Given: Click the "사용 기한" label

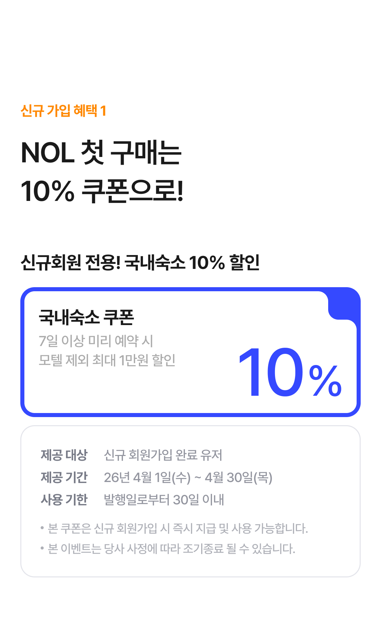Looking at the screenshot, I should (x=64, y=499).
